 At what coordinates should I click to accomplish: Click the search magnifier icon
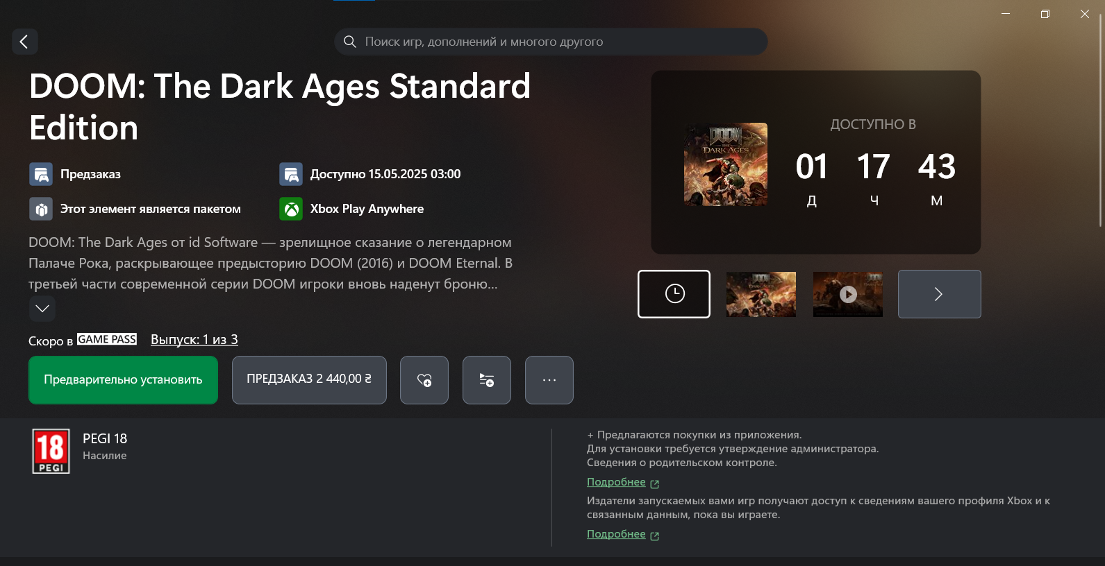click(x=350, y=42)
